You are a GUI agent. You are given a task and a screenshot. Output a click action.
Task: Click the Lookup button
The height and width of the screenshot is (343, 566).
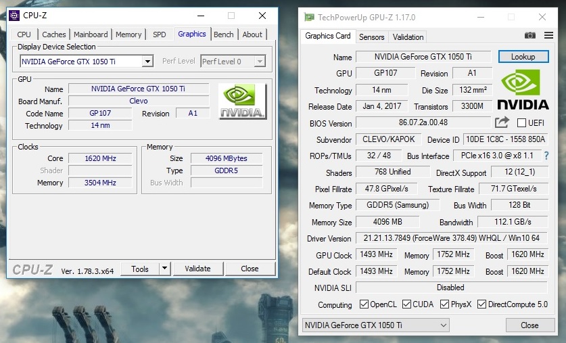[x=523, y=57]
